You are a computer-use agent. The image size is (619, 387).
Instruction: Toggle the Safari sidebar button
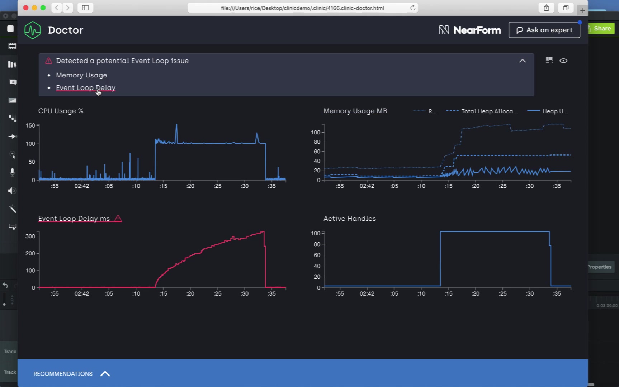(x=85, y=8)
